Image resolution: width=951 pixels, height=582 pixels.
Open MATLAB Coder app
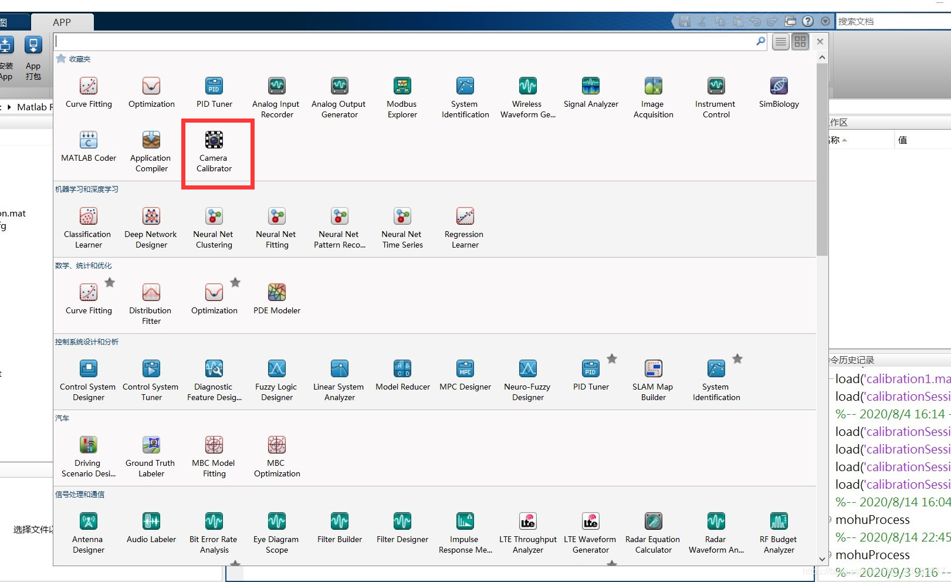[x=89, y=147]
